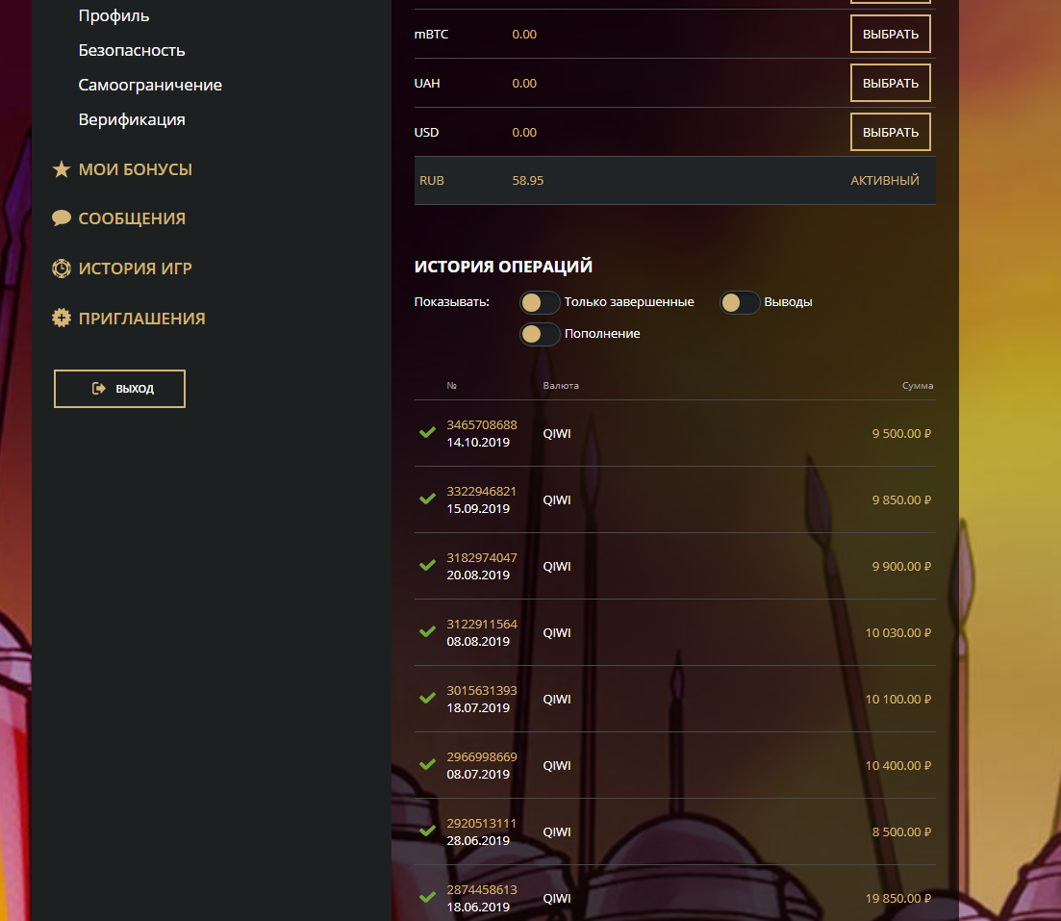This screenshot has height=921, width=1061.
Task: Click green checkmark of transaction 2920513111
Action: (428, 831)
